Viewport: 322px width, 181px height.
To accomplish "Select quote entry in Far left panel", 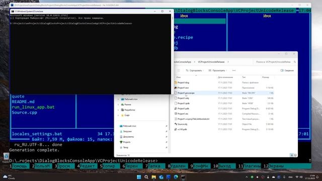I will (x=18, y=97).
